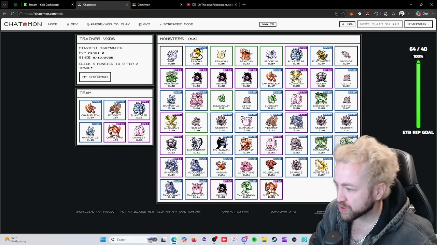This screenshot has height=245, width=437.
Task: Switch to Stream - Kick Dashboard tab
Action: (x=48, y=5)
